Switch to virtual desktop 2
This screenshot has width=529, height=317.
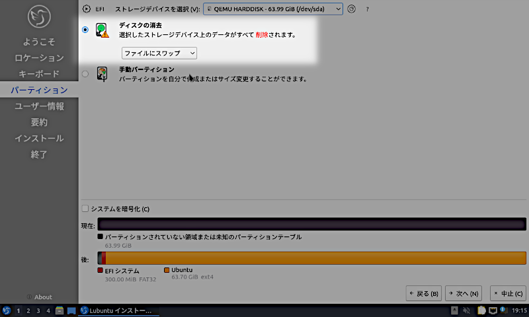28,310
